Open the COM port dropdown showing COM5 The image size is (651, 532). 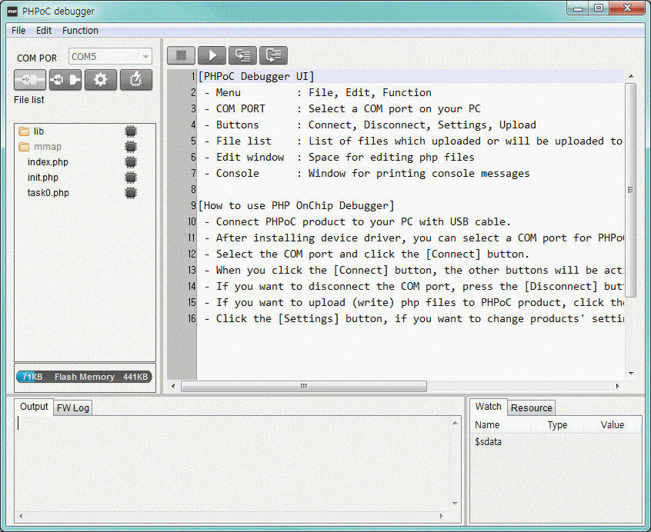point(110,56)
